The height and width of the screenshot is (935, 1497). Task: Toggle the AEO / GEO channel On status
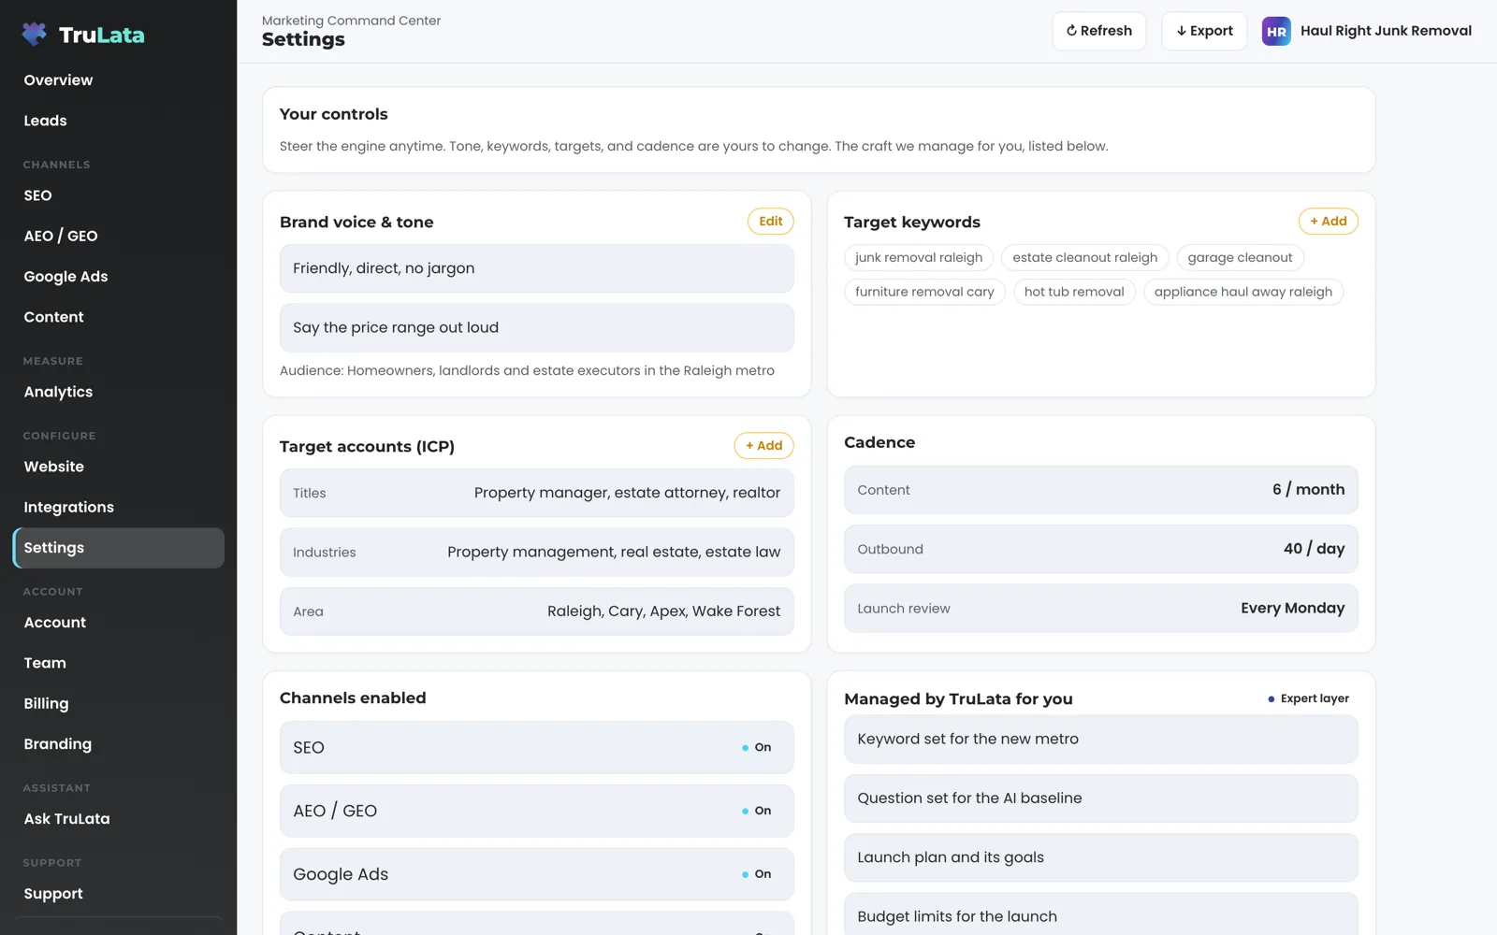click(757, 811)
